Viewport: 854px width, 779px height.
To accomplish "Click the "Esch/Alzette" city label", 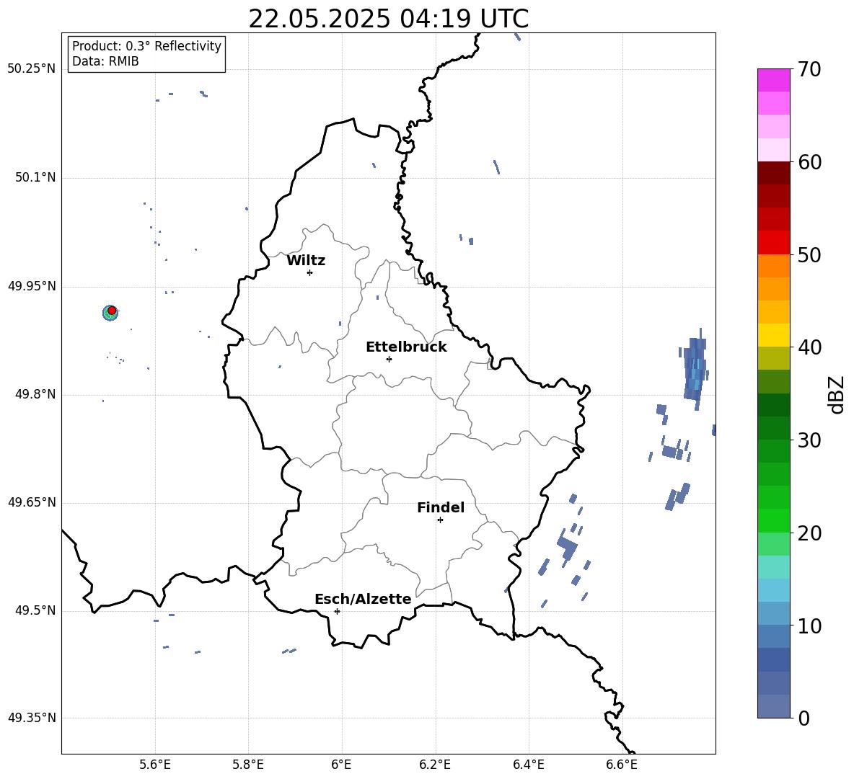I will pos(363,599).
